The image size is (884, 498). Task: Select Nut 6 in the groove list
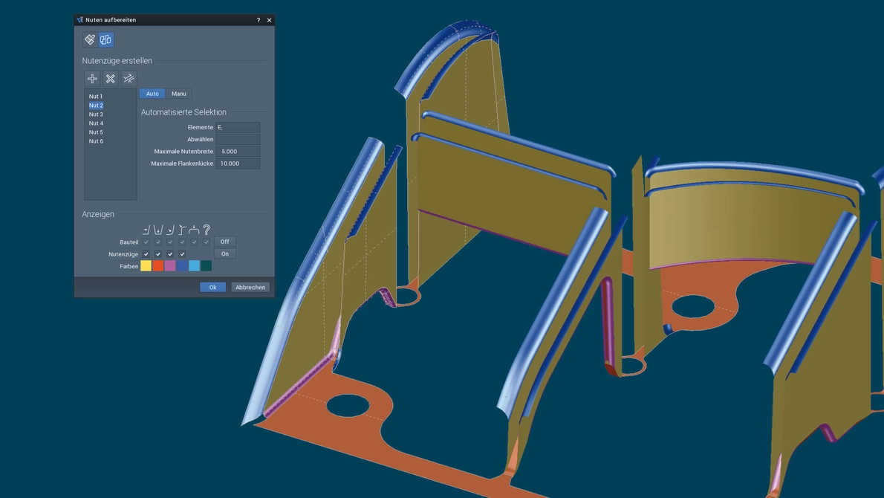96,141
